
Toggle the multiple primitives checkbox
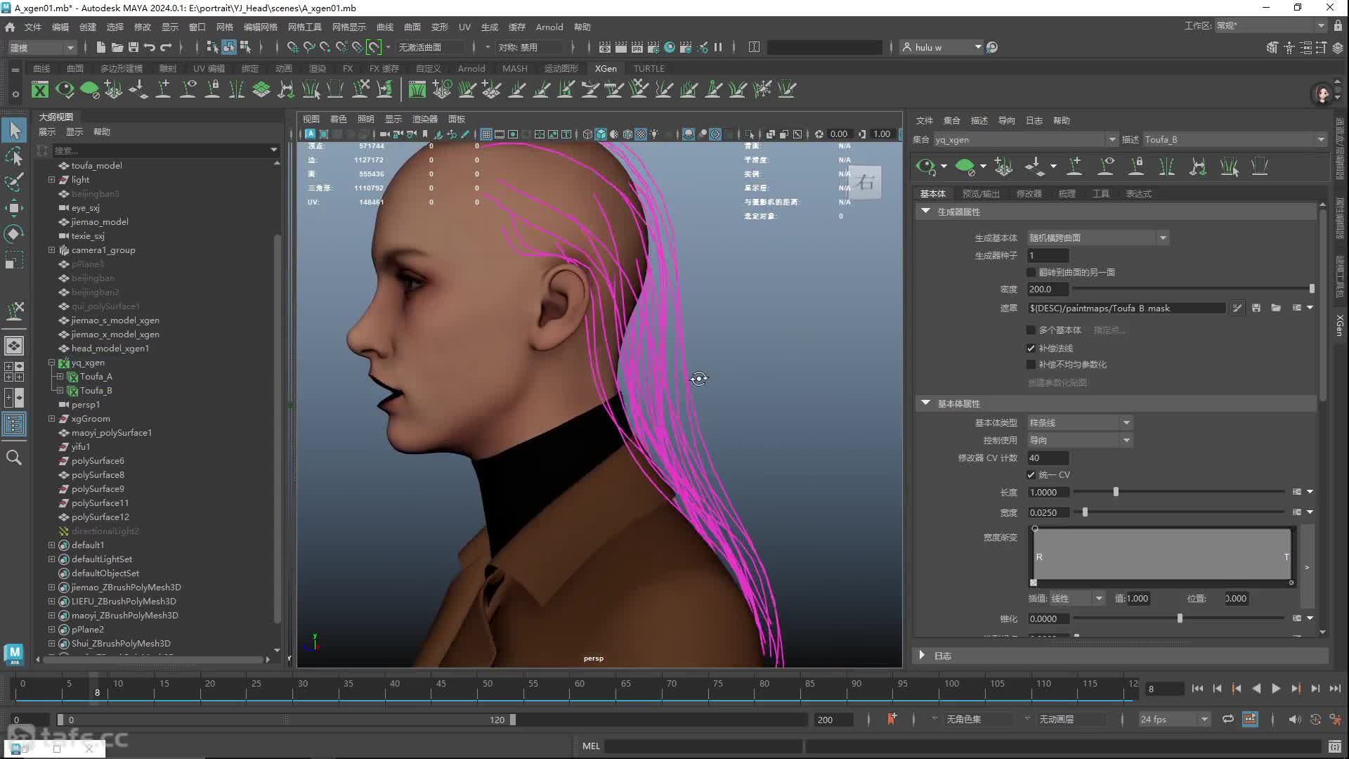(1031, 330)
